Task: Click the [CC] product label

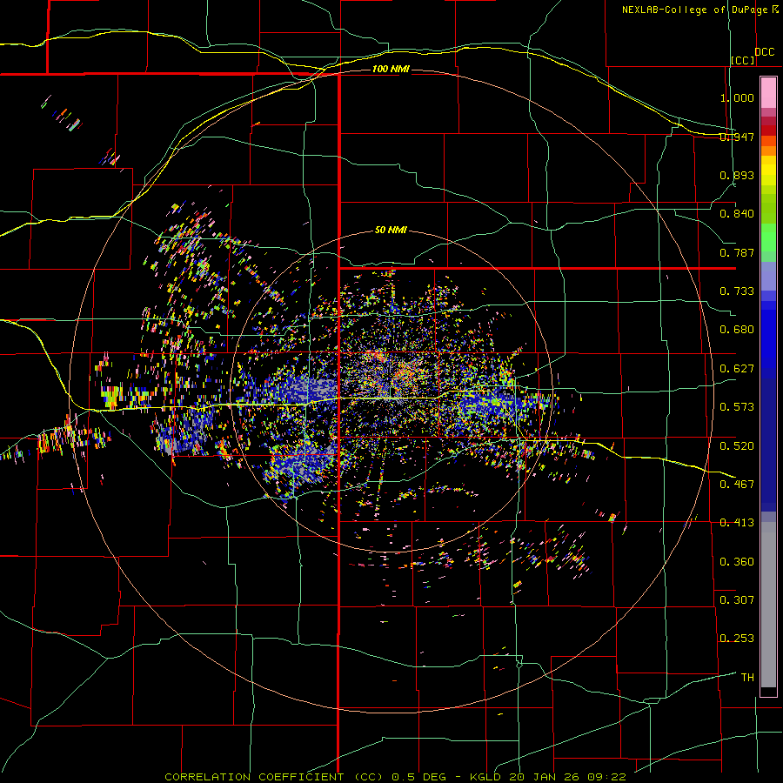Action: [x=743, y=60]
